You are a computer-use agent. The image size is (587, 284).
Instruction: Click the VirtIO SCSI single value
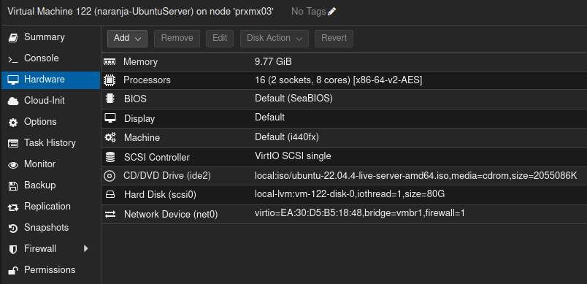pyautogui.click(x=293, y=156)
